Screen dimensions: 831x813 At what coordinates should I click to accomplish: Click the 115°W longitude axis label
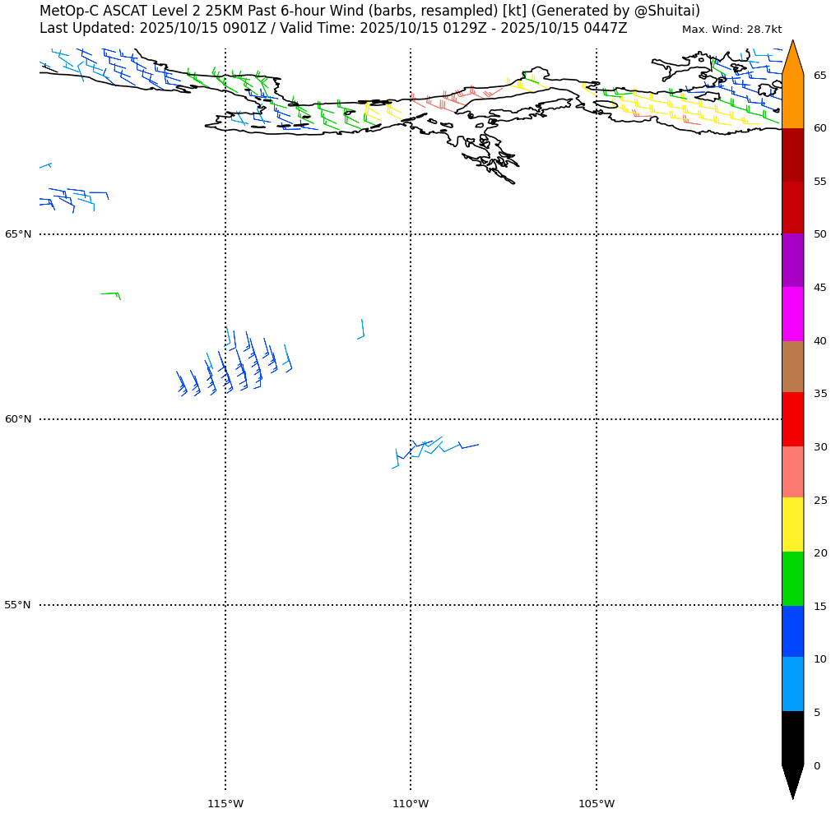tap(225, 803)
